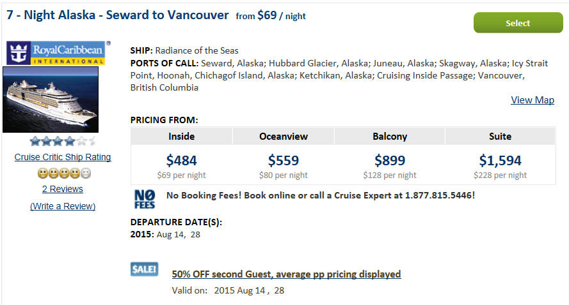This screenshot has width=569, height=305.
Task: Click the Write a Review link
Action: (x=63, y=206)
